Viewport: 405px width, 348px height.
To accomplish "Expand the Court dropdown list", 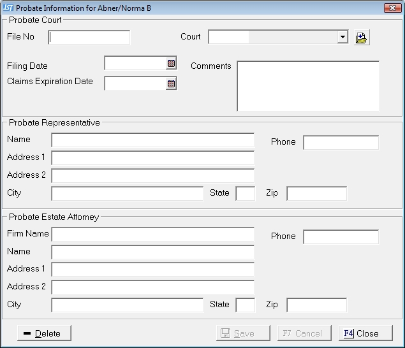I will pyautogui.click(x=343, y=38).
